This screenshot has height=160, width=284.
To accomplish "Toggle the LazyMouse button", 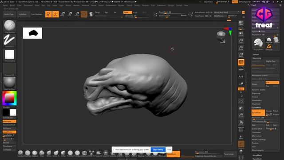I will (x=9, y=132).
